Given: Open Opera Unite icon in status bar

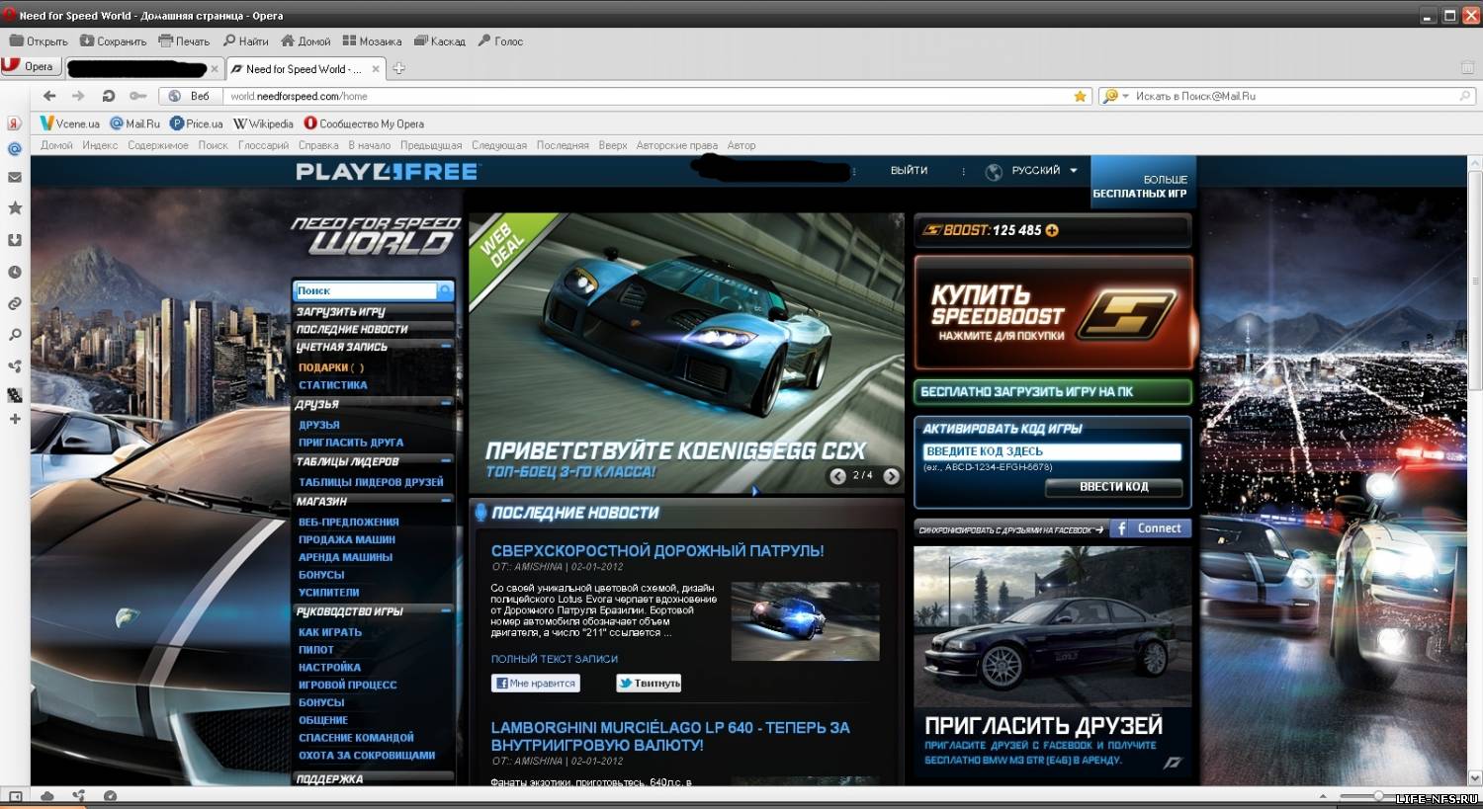Looking at the screenshot, I should click(x=78, y=796).
